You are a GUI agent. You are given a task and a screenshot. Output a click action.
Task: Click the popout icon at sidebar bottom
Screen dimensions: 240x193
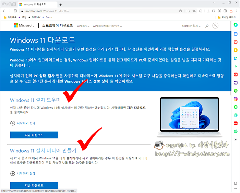pos(236,183)
